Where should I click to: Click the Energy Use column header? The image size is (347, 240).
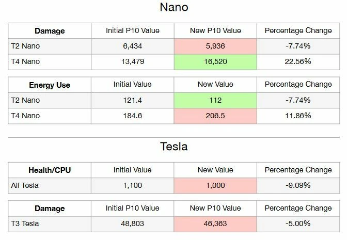(50, 85)
